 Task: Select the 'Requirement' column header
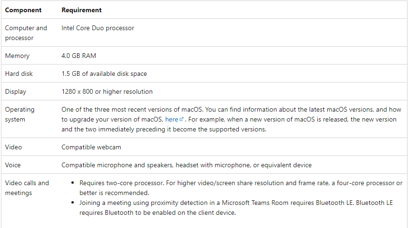pyautogui.click(x=81, y=10)
